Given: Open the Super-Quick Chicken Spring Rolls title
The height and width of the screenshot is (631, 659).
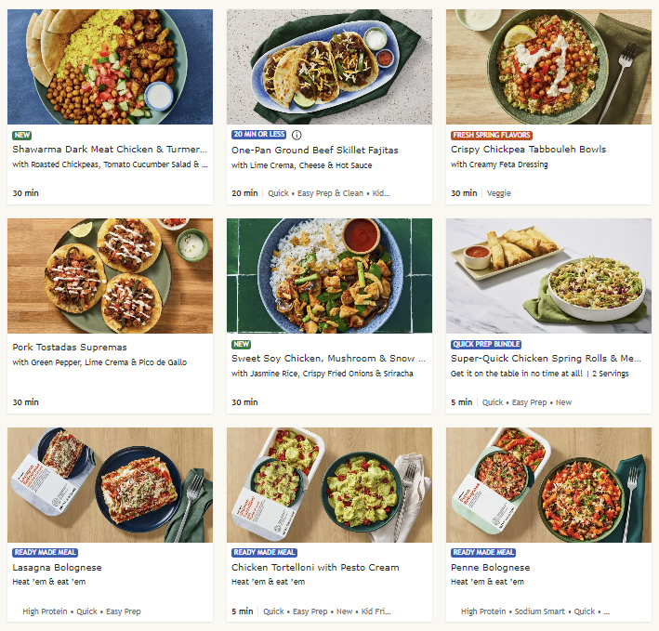Looking at the screenshot, I should [546, 359].
